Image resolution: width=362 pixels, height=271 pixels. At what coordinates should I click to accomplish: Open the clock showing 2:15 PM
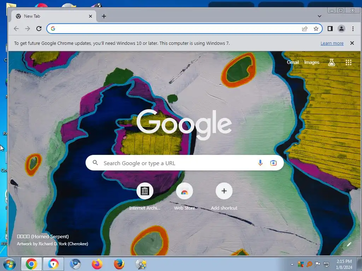344,264
